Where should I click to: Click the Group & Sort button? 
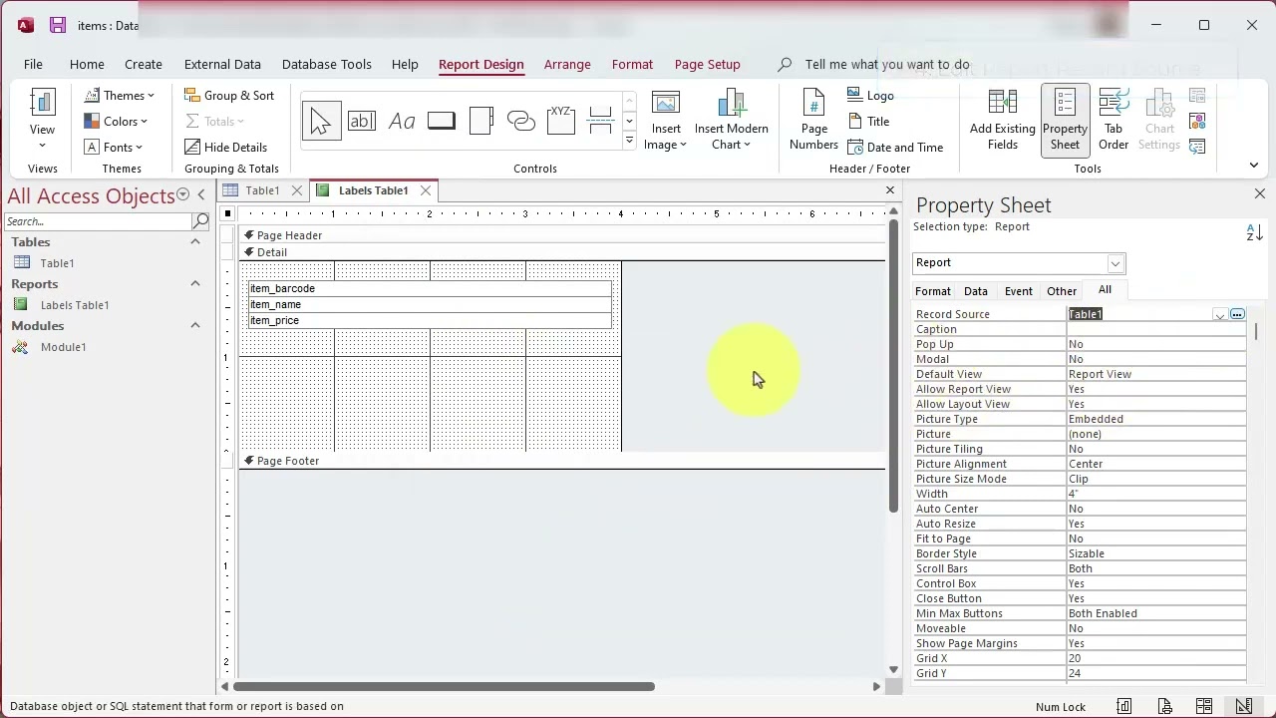coord(229,96)
